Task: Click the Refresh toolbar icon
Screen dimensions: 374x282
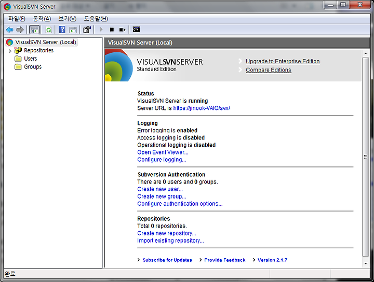Action: point(49,30)
